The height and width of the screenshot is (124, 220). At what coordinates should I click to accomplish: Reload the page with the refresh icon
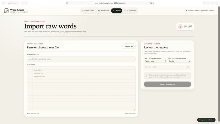153,3
